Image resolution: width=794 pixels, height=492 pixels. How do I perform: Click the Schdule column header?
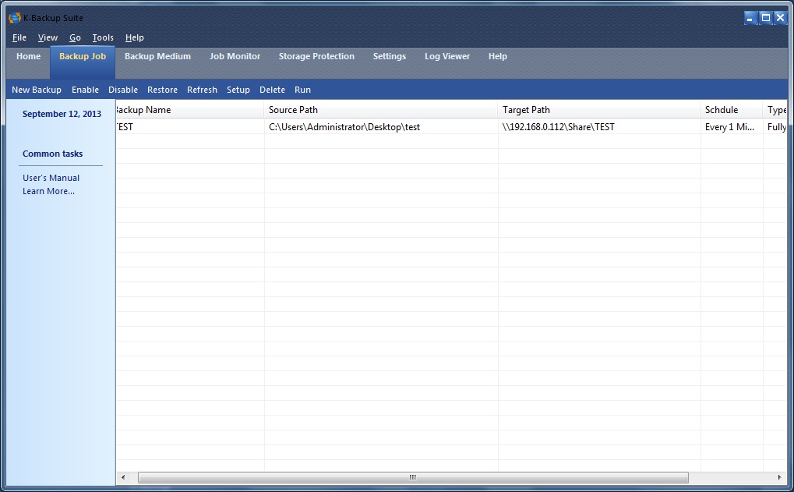click(x=732, y=110)
